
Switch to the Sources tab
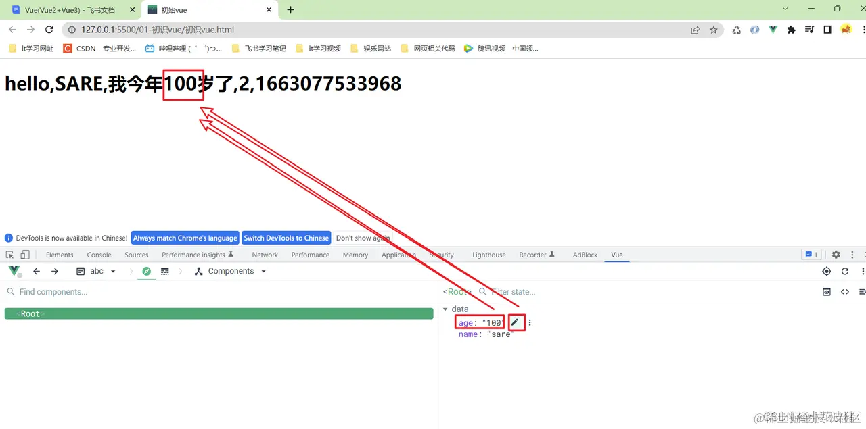(x=136, y=255)
